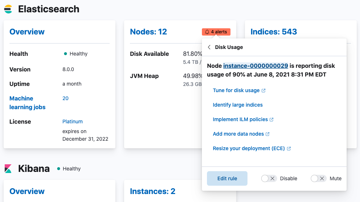Mute the disk usage alert
The width and height of the screenshot is (360, 202).
pos(318,178)
